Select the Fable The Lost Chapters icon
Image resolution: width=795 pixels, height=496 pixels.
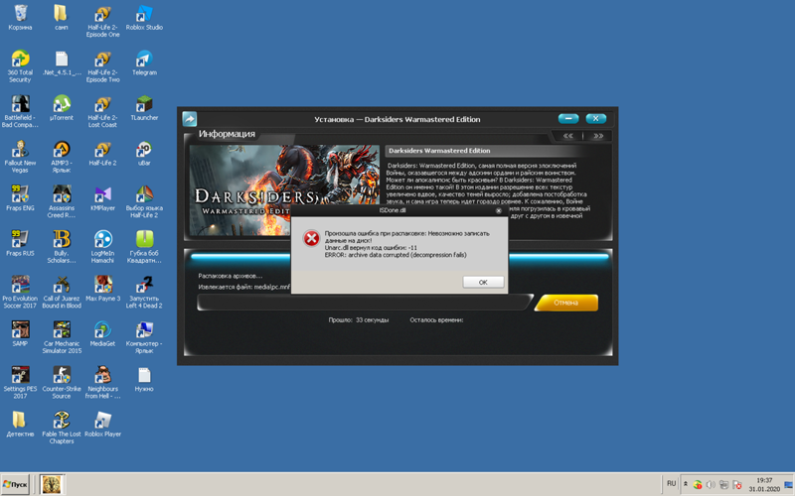pos(62,428)
